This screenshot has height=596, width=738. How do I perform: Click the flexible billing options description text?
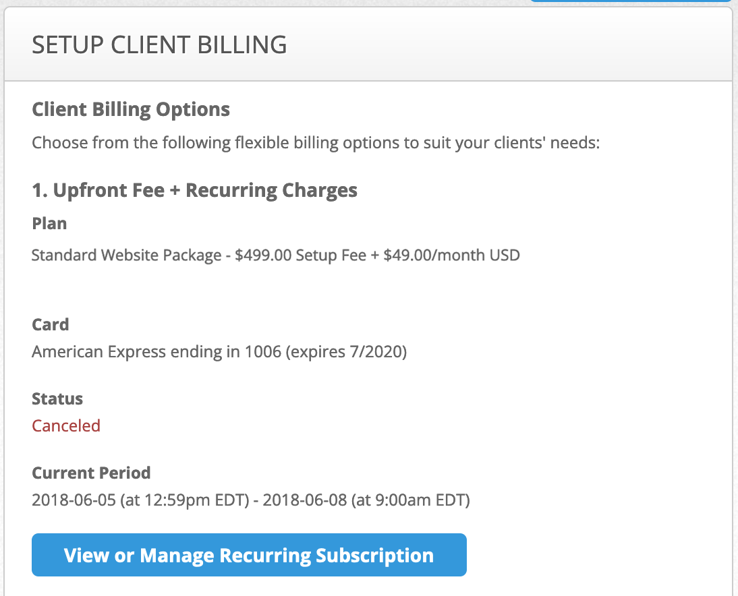pos(315,143)
